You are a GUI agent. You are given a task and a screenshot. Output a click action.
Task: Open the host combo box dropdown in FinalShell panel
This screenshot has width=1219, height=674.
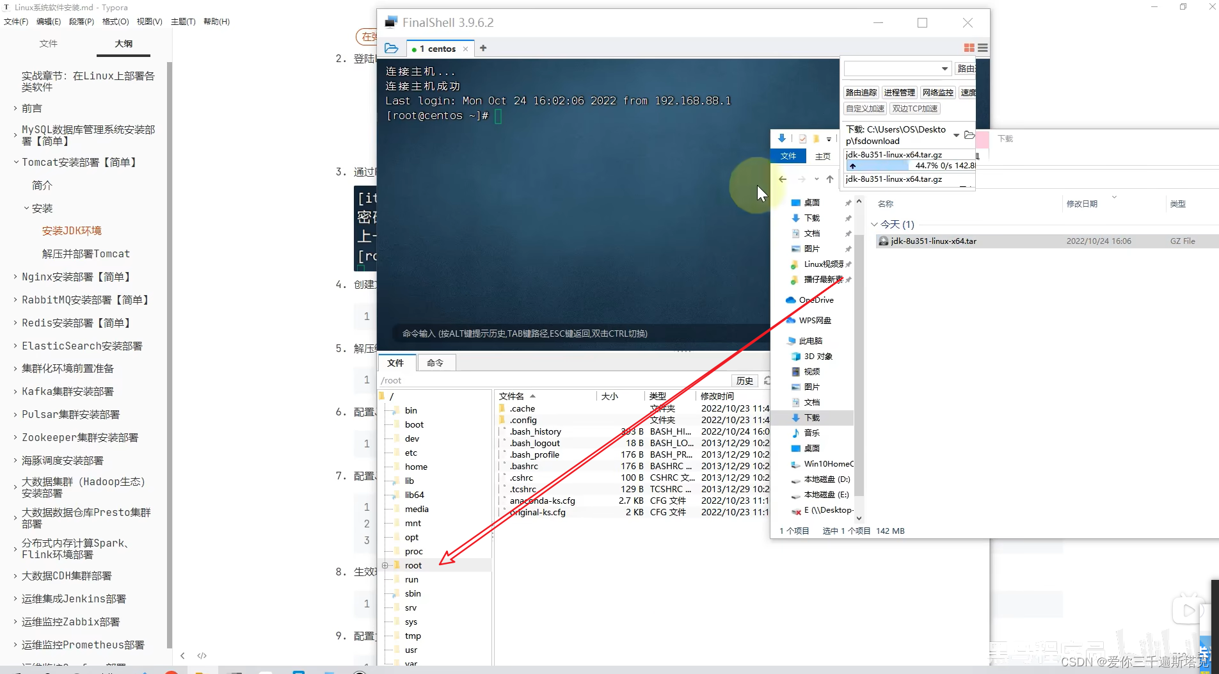tap(944, 68)
